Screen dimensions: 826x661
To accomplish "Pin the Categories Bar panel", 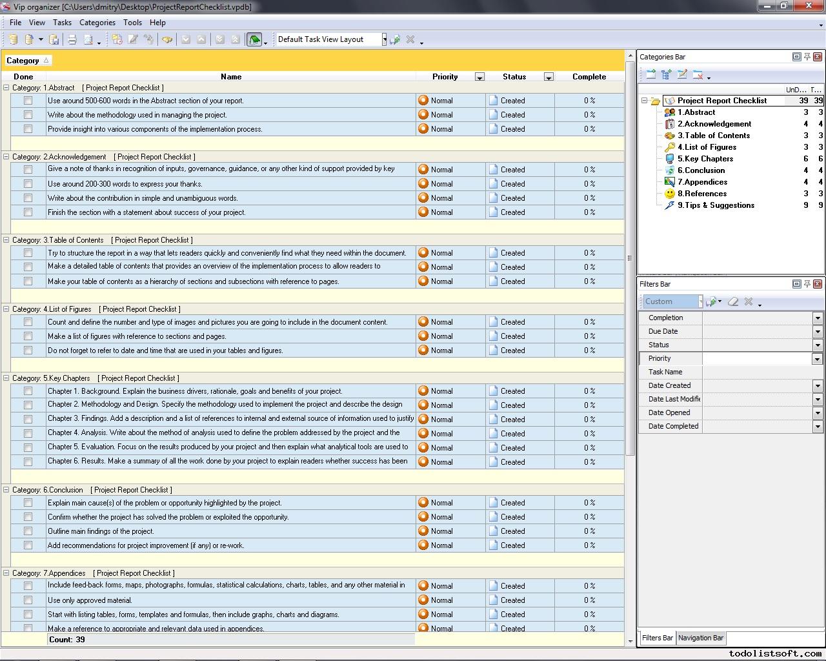I will 807,57.
